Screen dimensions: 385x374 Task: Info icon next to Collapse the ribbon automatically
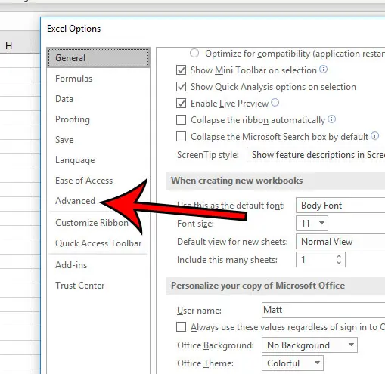[x=331, y=119]
